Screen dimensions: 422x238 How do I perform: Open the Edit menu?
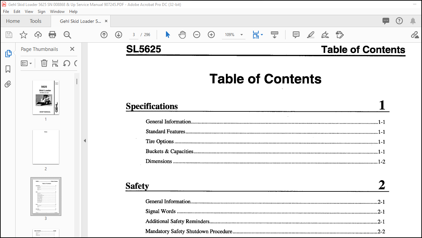pyautogui.click(x=17, y=11)
